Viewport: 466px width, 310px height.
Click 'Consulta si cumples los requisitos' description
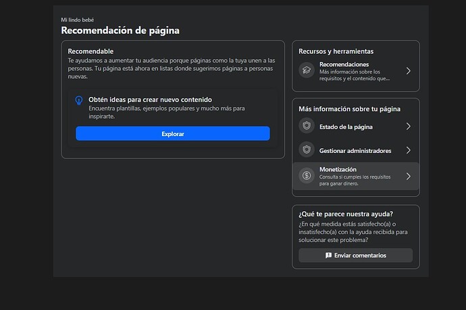pyautogui.click(x=355, y=180)
